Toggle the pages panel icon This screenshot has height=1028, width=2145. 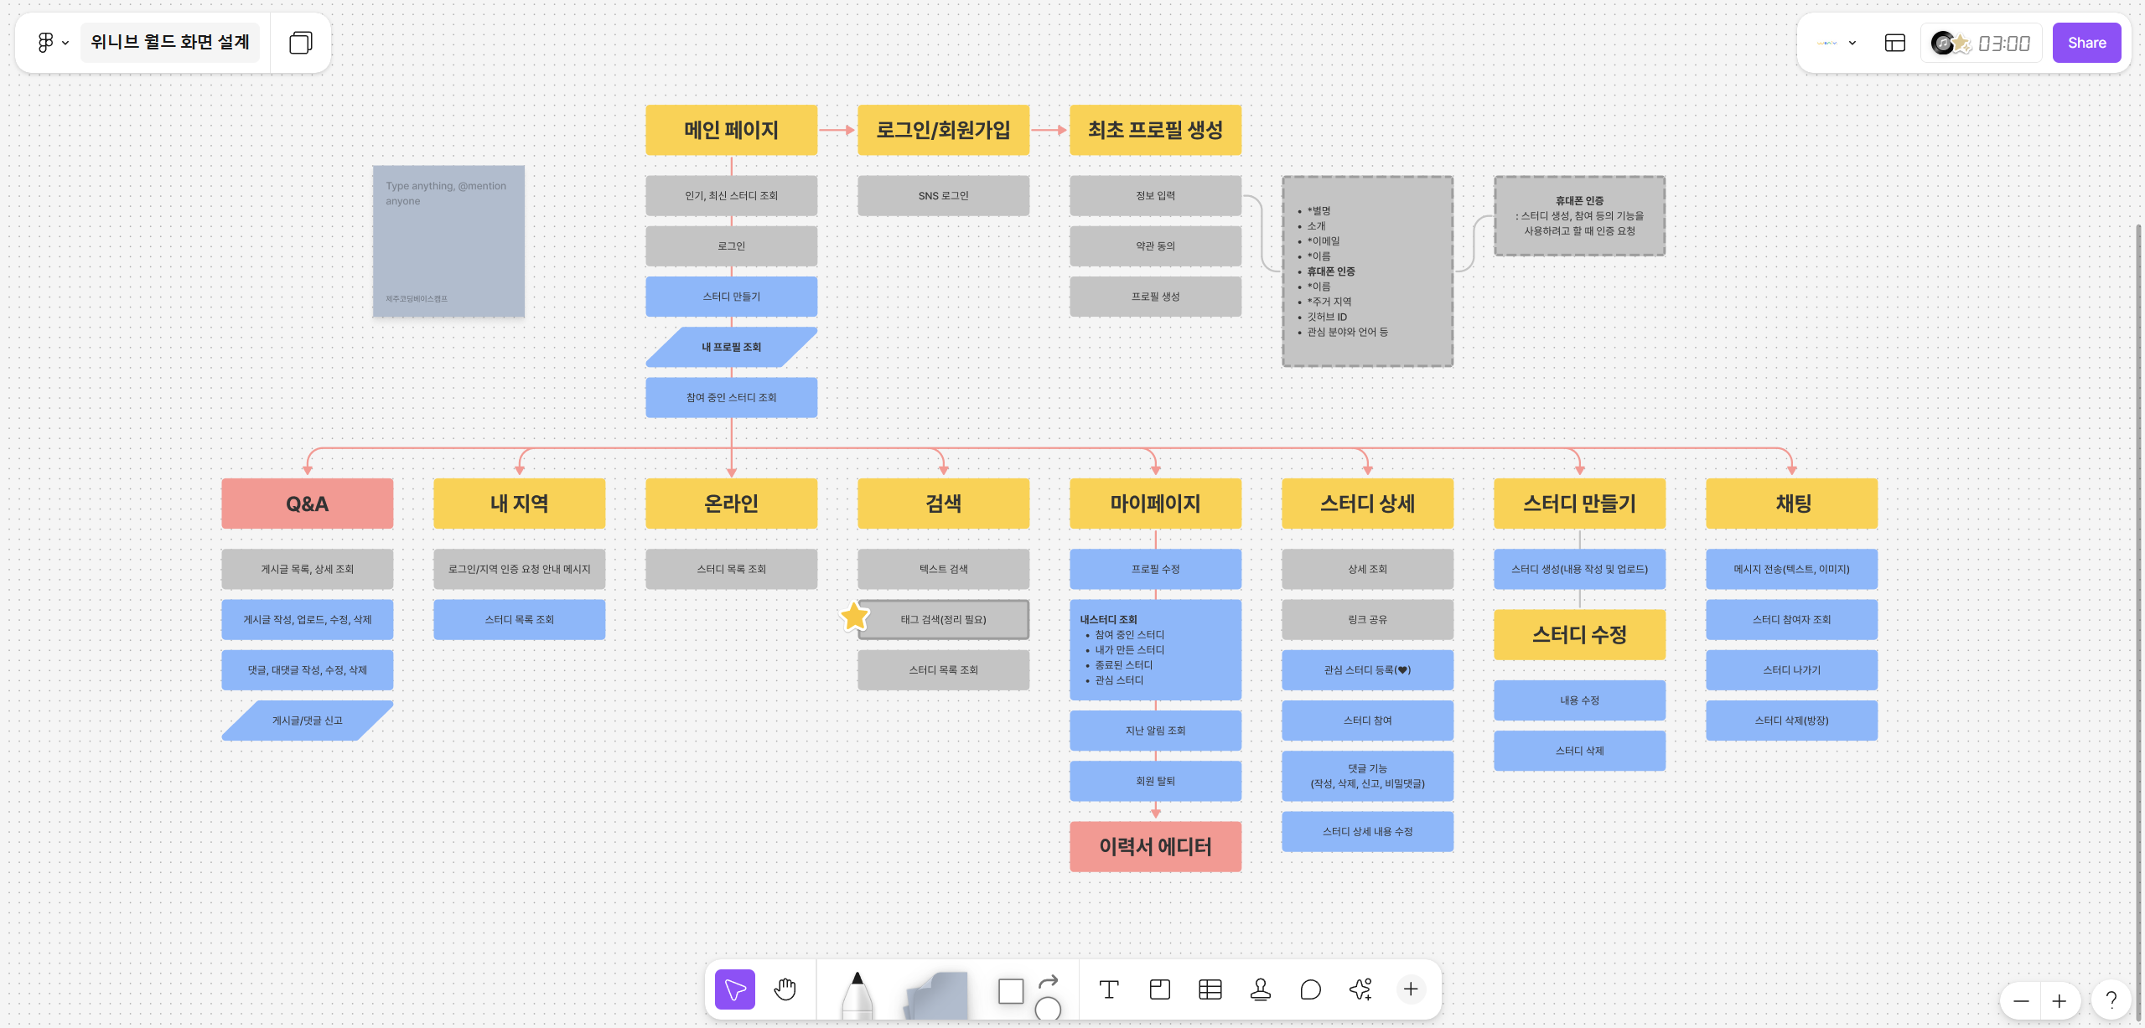(300, 43)
